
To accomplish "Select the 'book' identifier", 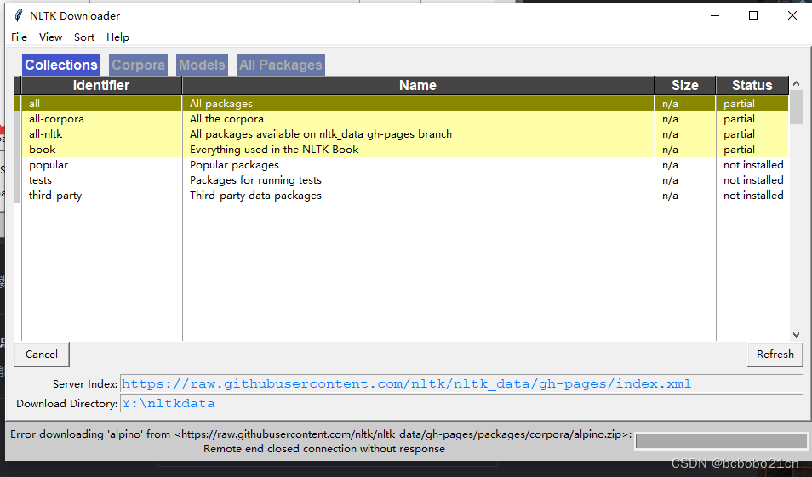I will [42, 150].
